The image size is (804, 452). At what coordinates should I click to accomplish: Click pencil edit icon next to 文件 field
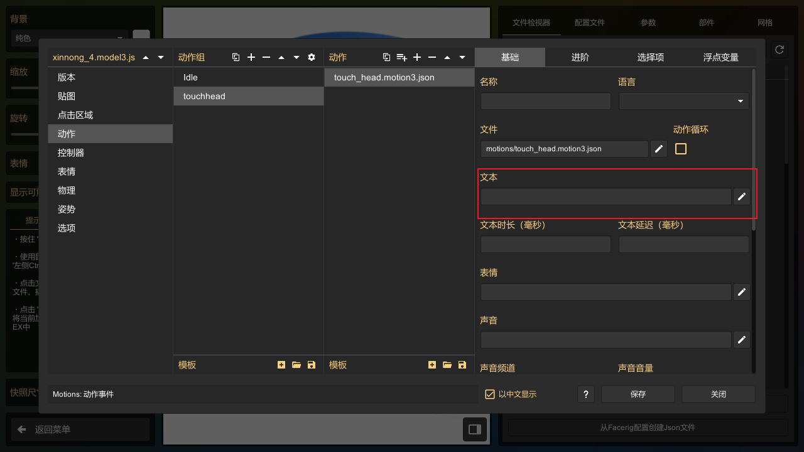[x=659, y=149]
